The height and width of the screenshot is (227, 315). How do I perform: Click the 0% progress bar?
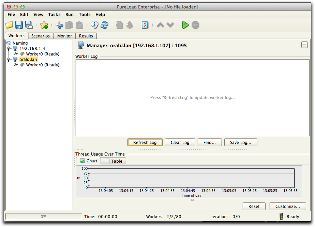point(43,216)
